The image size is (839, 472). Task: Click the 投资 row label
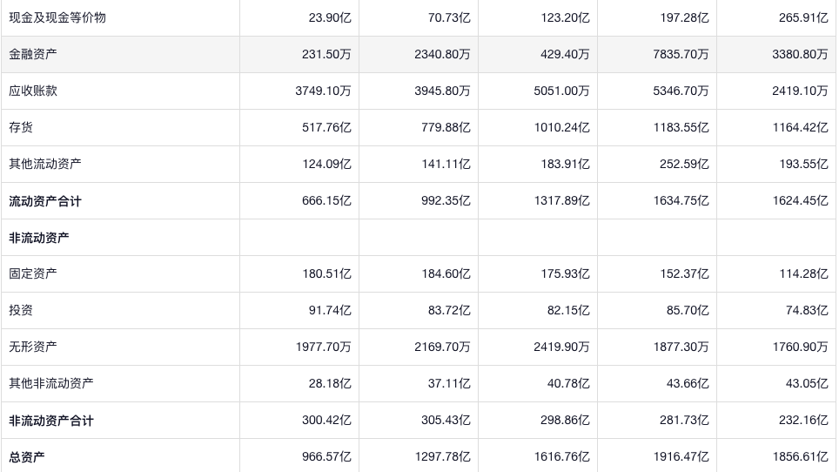(x=21, y=310)
